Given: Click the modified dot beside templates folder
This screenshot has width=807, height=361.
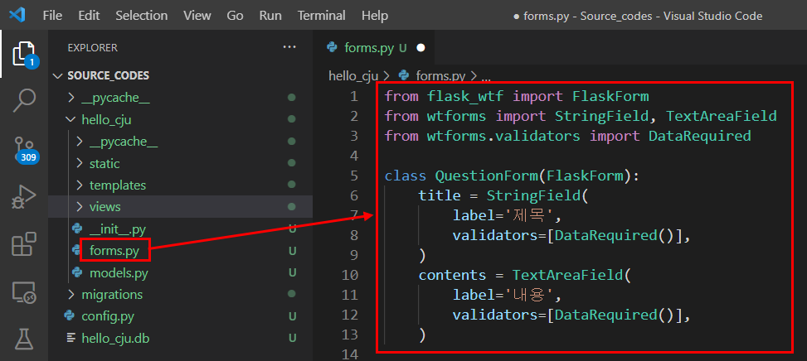Looking at the screenshot, I should [x=292, y=185].
